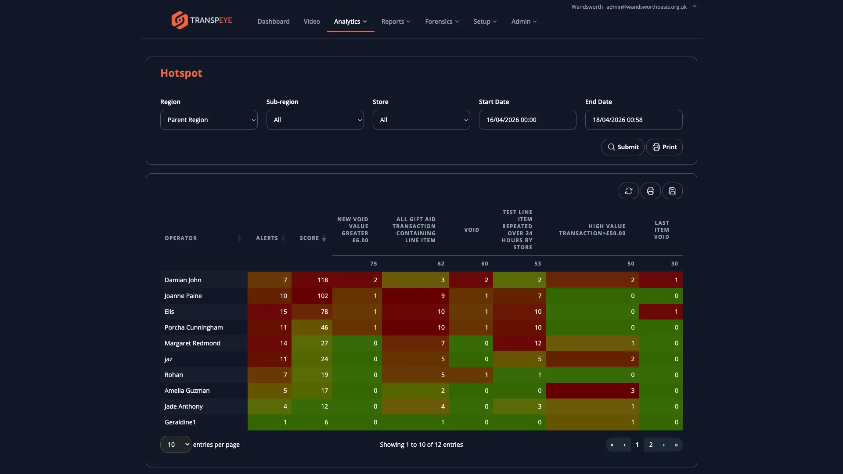This screenshot has width=843, height=474.
Task: Jump to last page with double-right chevron icon
Action: tap(676, 445)
